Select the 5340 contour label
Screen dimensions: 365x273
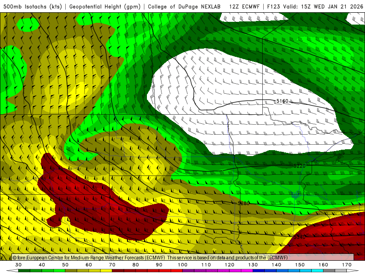299,237
